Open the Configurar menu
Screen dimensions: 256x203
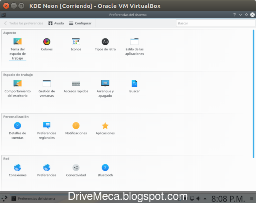point(80,23)
